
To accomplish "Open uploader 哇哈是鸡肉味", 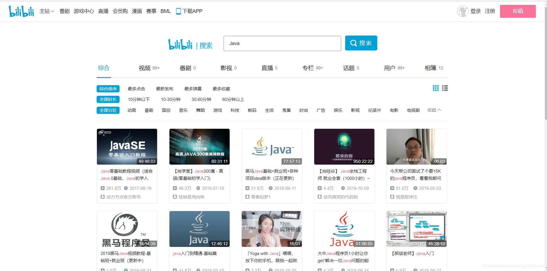I will coord(192,197).
